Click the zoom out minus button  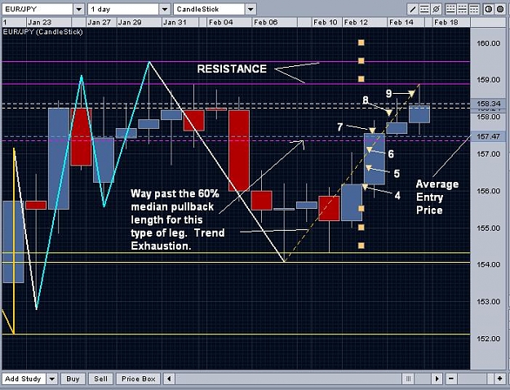[x=450, y=379]
